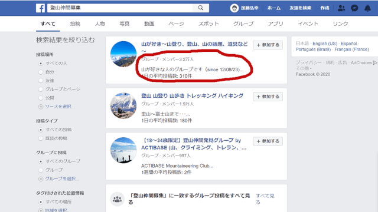378x212 pixels.
Task: Click 地域を選択 link
Action: [58, 210]
